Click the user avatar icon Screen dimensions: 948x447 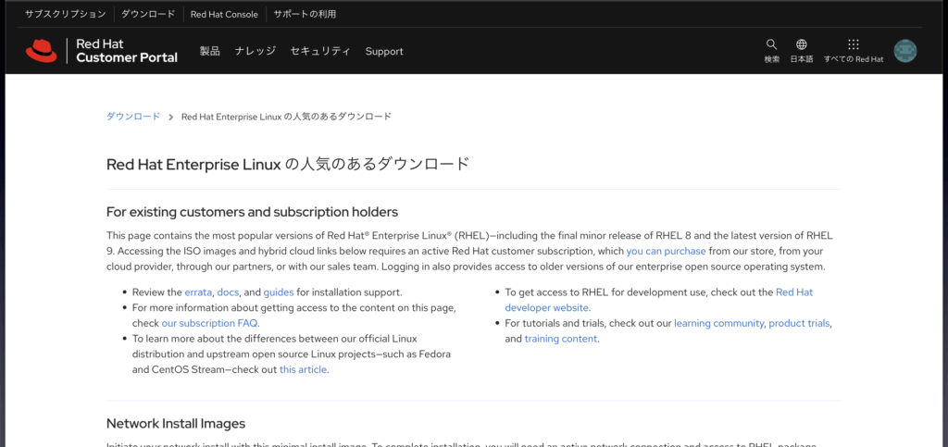[904, 51]
